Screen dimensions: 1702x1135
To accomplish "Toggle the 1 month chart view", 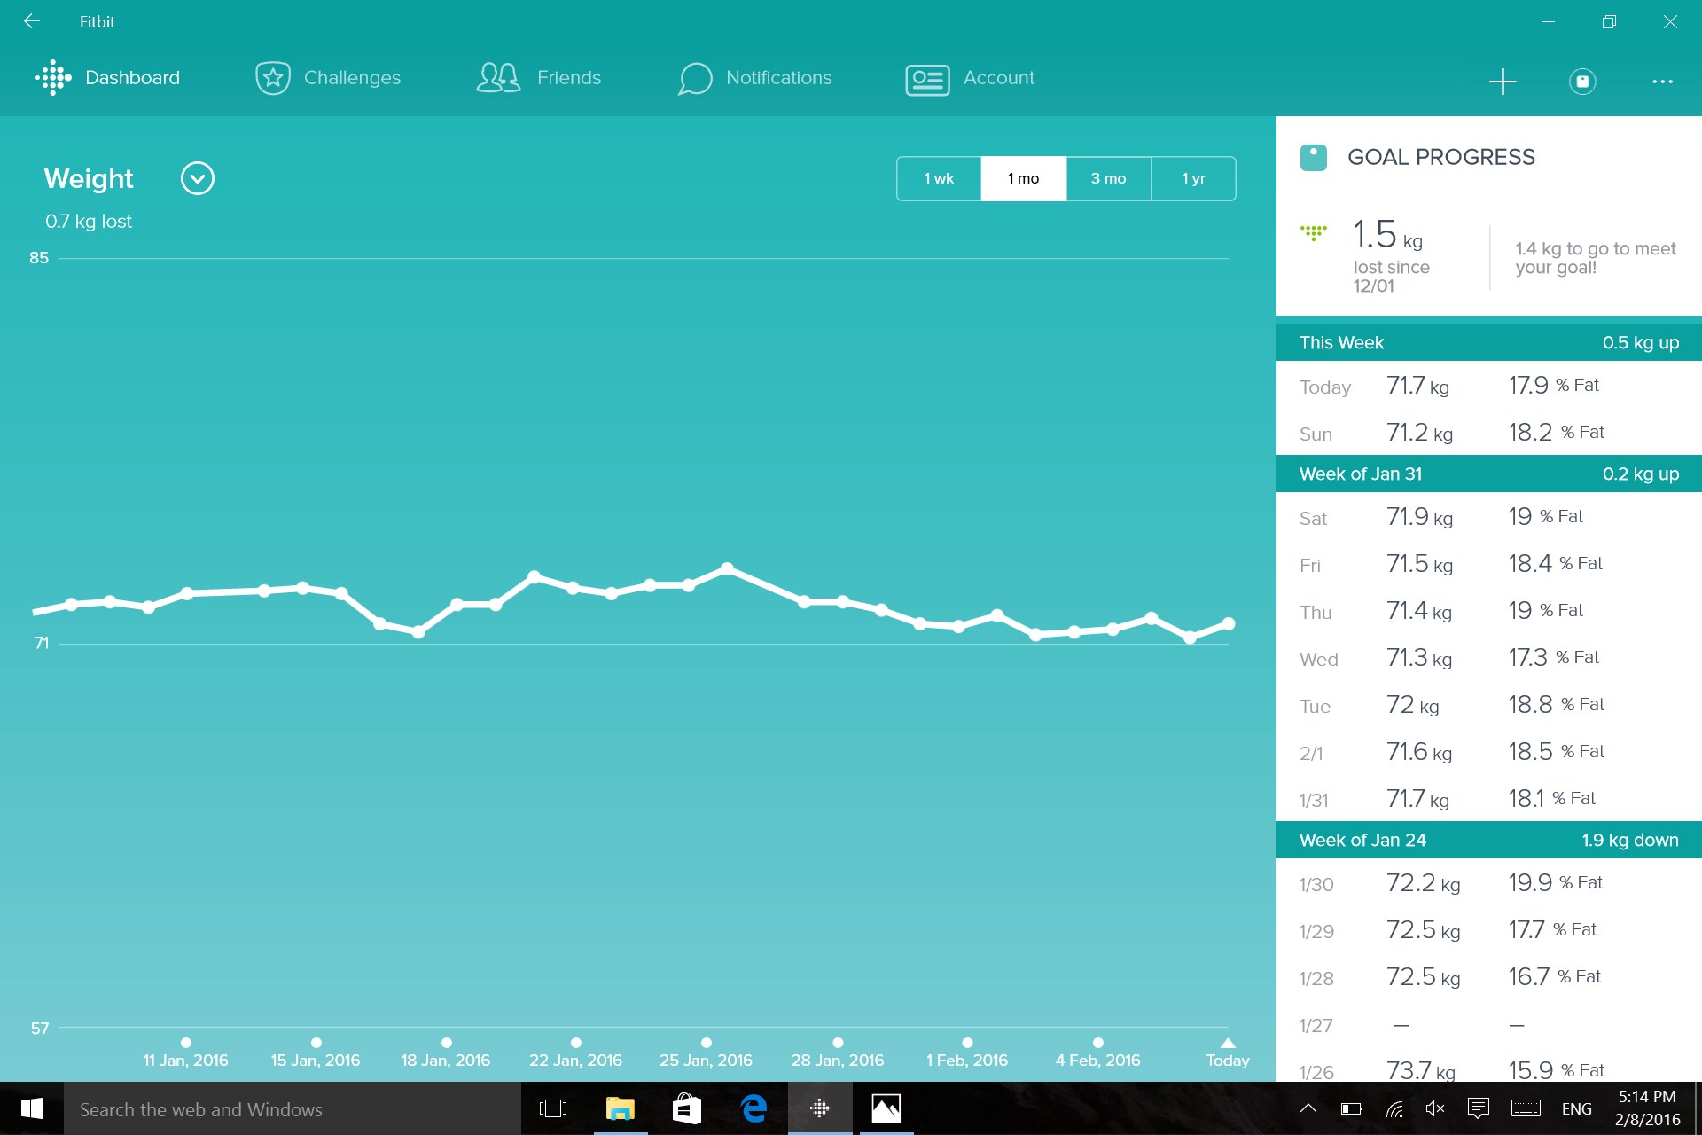I will pos(1023,178).
